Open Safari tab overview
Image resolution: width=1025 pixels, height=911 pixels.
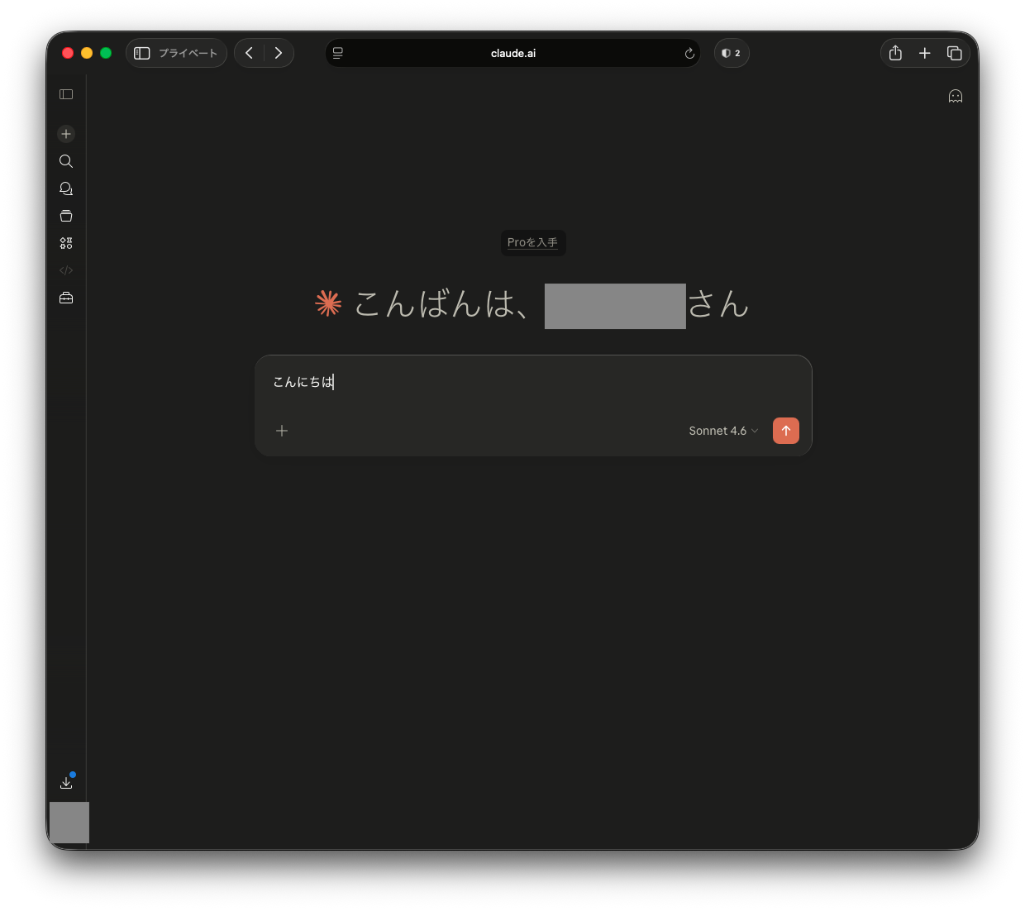pyautogui.click(x=955, y=53)
